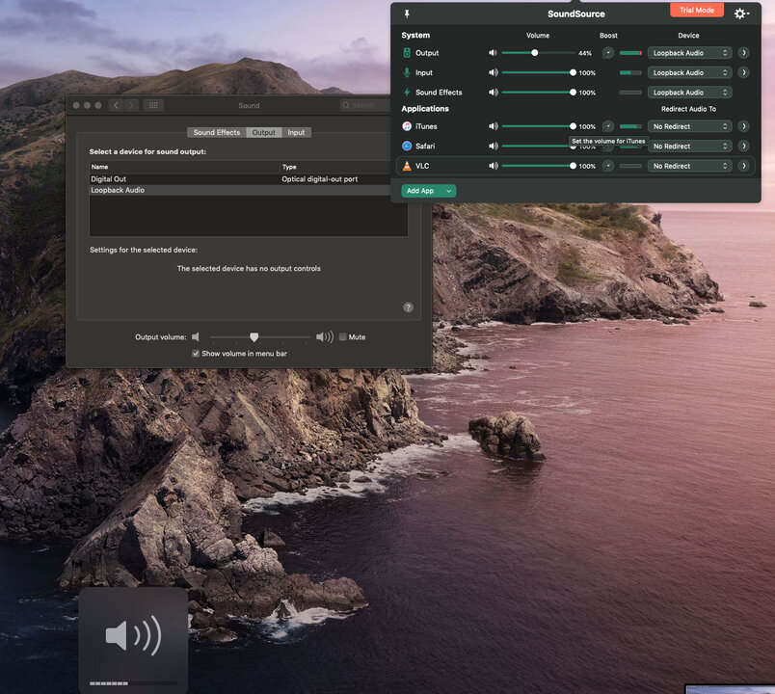Open the SoundSource gear settings menu

point(741,13)
